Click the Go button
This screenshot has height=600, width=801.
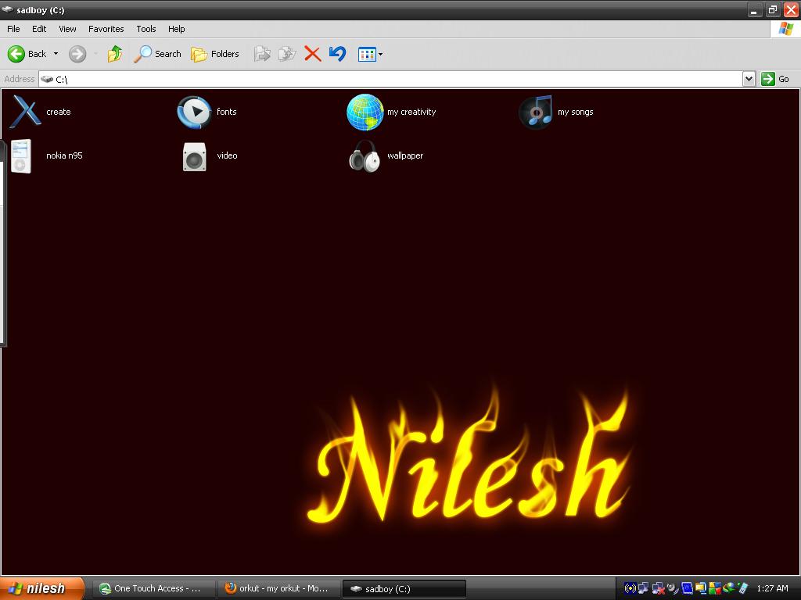tap(775, 79)
